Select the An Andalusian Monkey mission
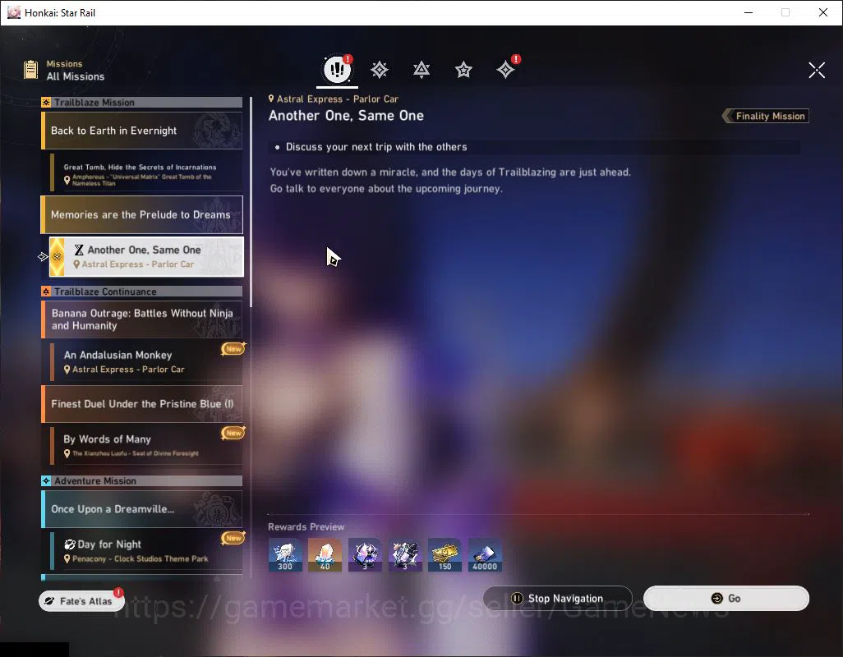This screenshot has height=657, width=843. 146,361
